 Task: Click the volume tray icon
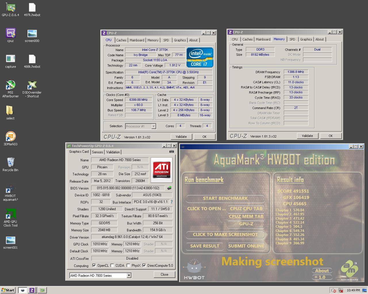pyautogui.click(x=333, y=290)
